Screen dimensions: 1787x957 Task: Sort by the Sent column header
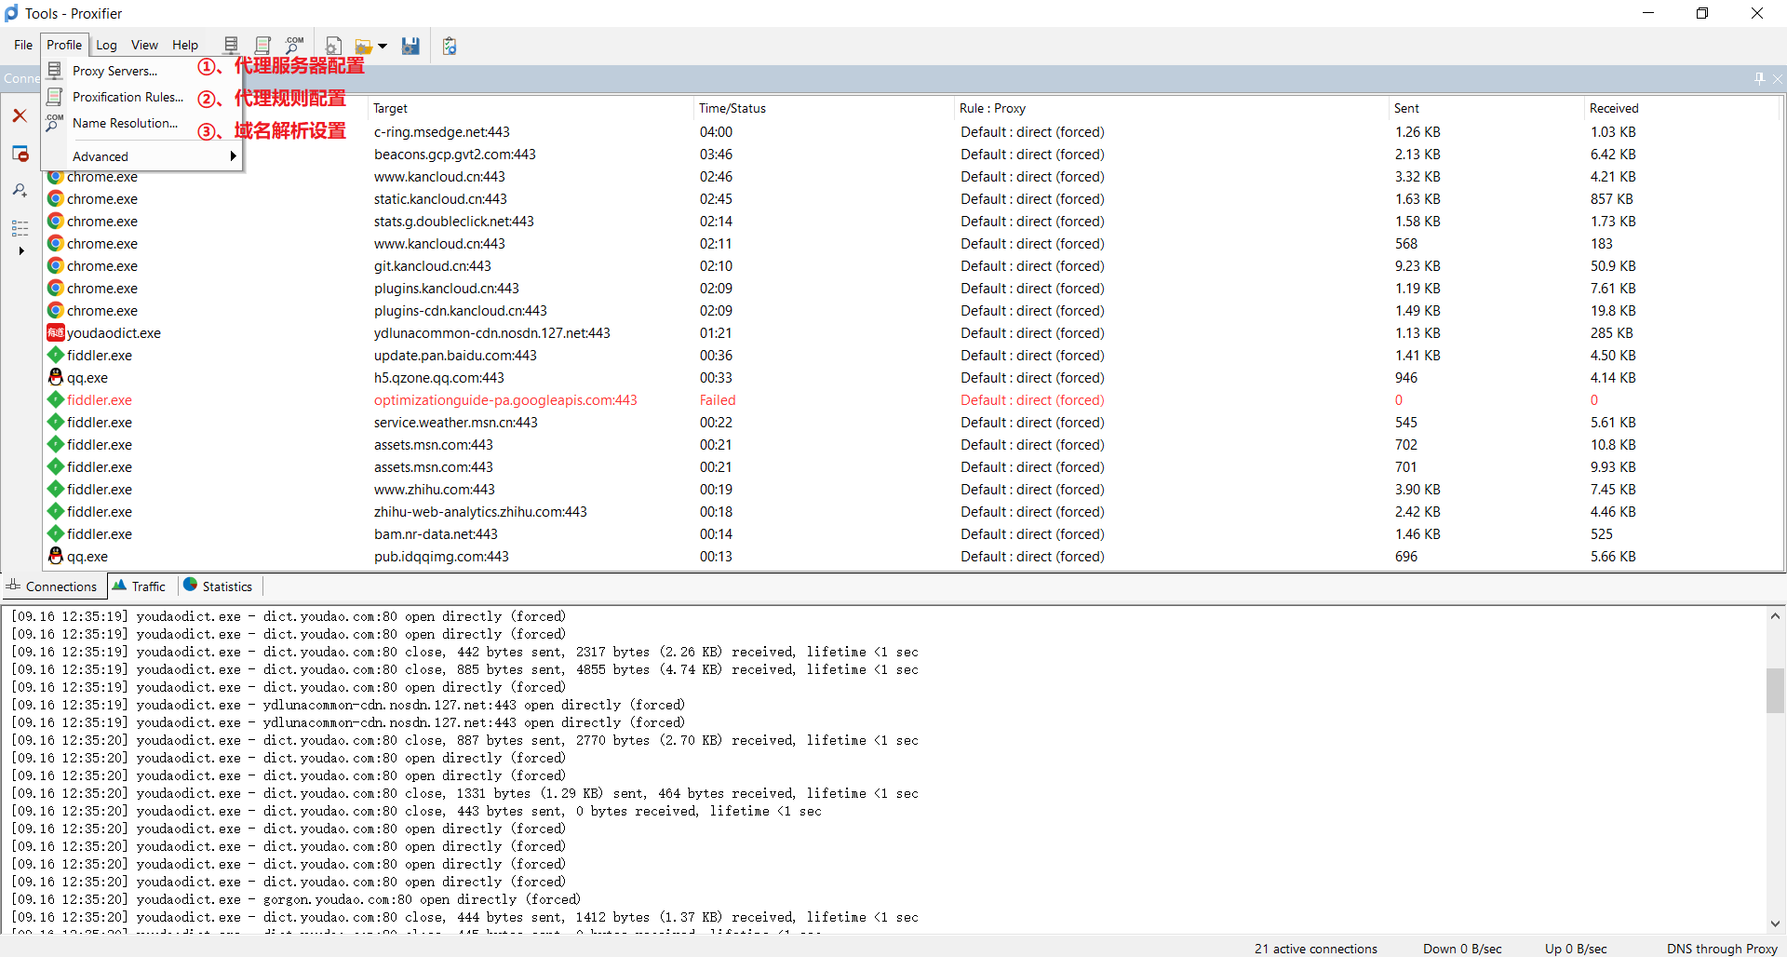1486,108
